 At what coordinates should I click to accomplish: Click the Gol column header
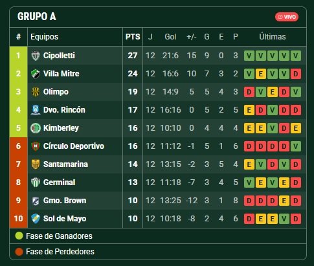pos(170,37)
